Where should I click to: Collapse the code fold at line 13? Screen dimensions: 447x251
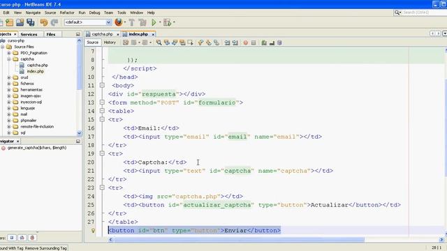[102, 102]
